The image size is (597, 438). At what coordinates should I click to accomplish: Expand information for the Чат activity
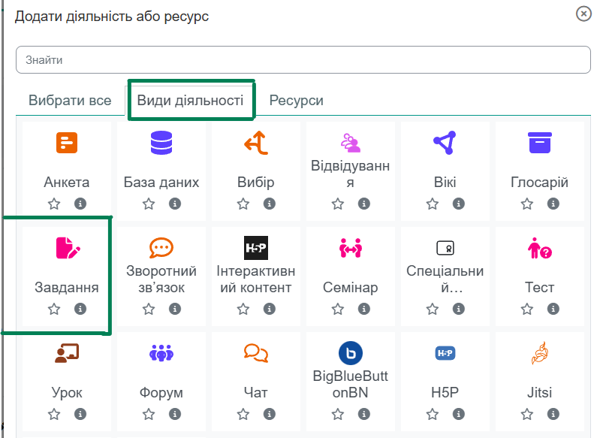(x=270, y=414)
